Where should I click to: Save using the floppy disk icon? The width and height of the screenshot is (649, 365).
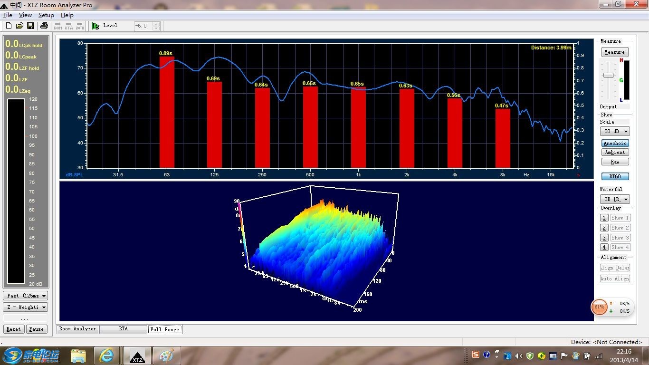point(30,26)
